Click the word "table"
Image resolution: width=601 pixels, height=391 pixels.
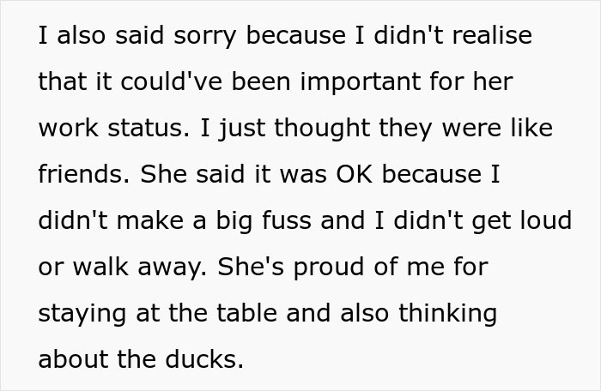tap(248, 314)
